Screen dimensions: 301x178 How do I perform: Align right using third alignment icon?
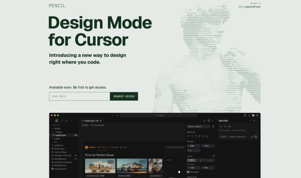[196, 136]
